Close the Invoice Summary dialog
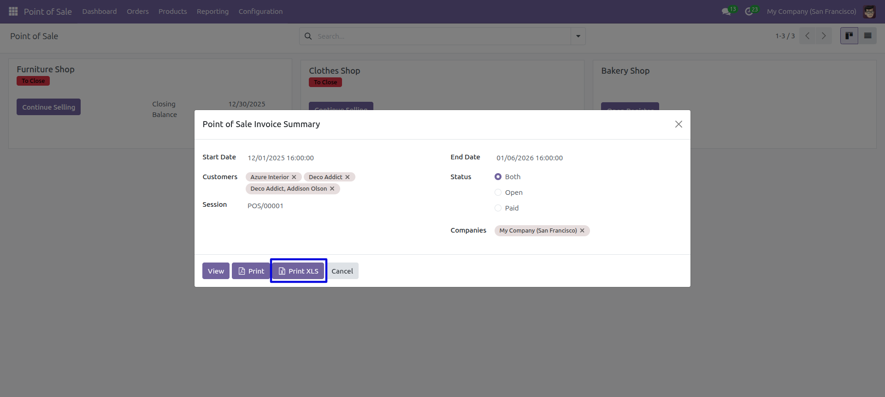The image size is (885, 397). coord(678,124)
